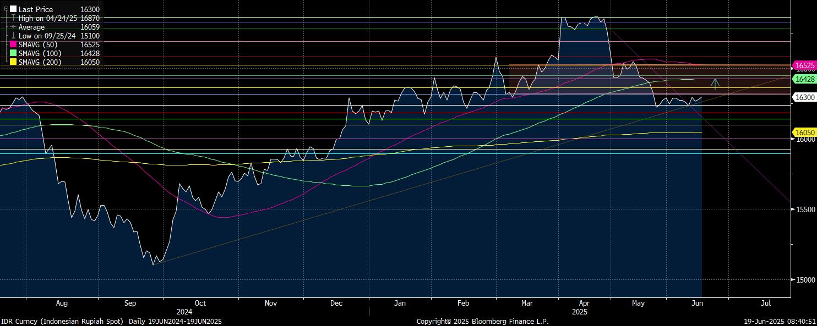Image resolution: width=817 pixels, height=326 pixels.
Task: Click the upward arrow annotation on chart
Action: [x=715, y=84]
